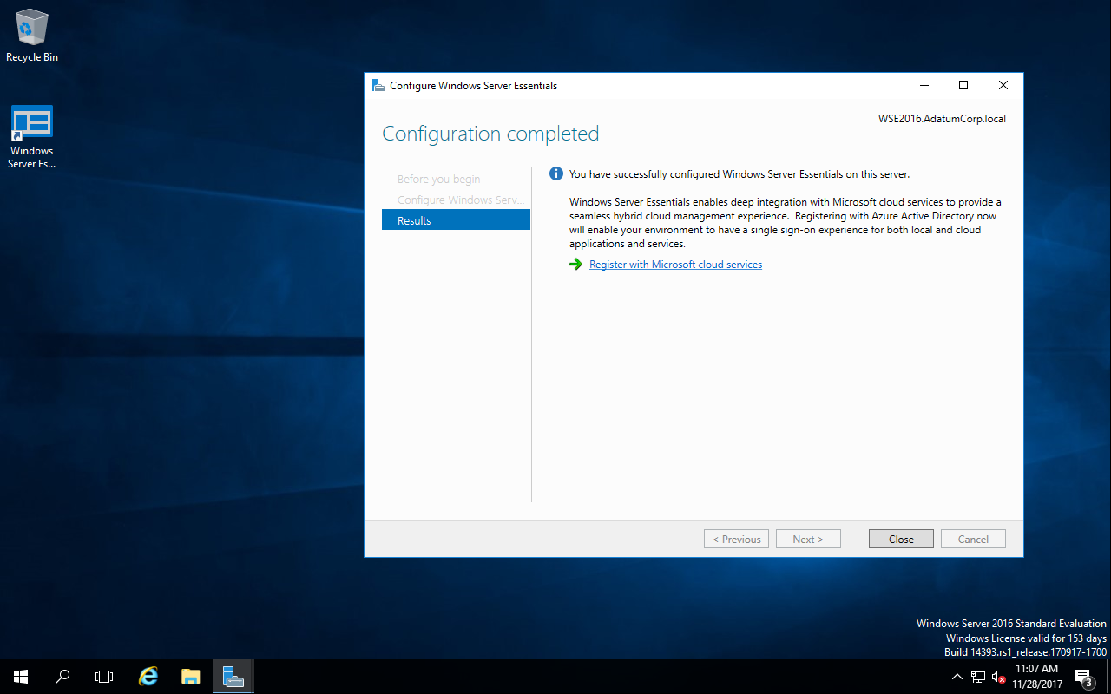Image resolution: width=1111 pixels, height=694 pixels.
Task: Click the disabled Previous button
Action: (x=736, y=539)
